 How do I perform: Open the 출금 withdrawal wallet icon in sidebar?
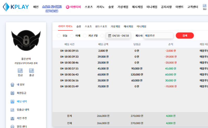[x=31, y=71]
